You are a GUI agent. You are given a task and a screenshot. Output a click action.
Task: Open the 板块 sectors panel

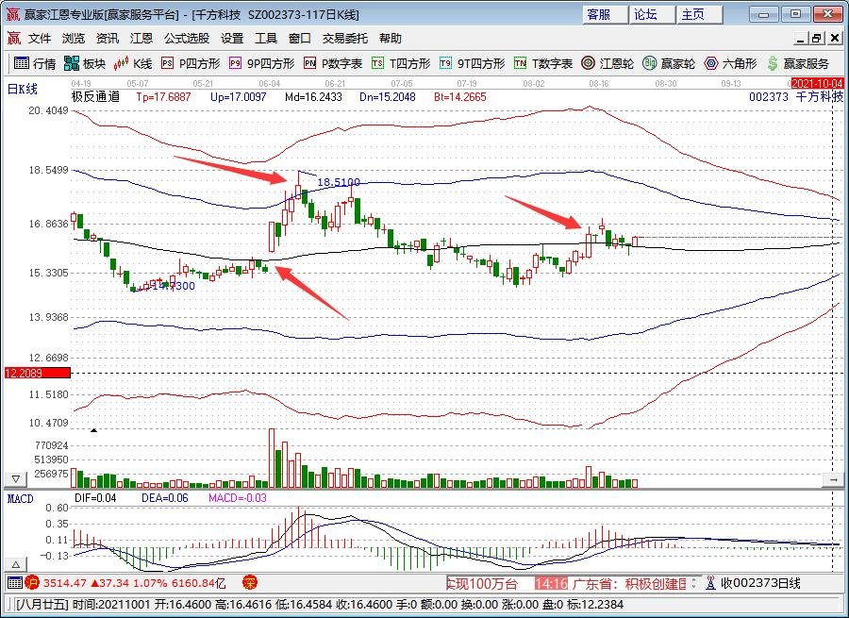point(85,64)
